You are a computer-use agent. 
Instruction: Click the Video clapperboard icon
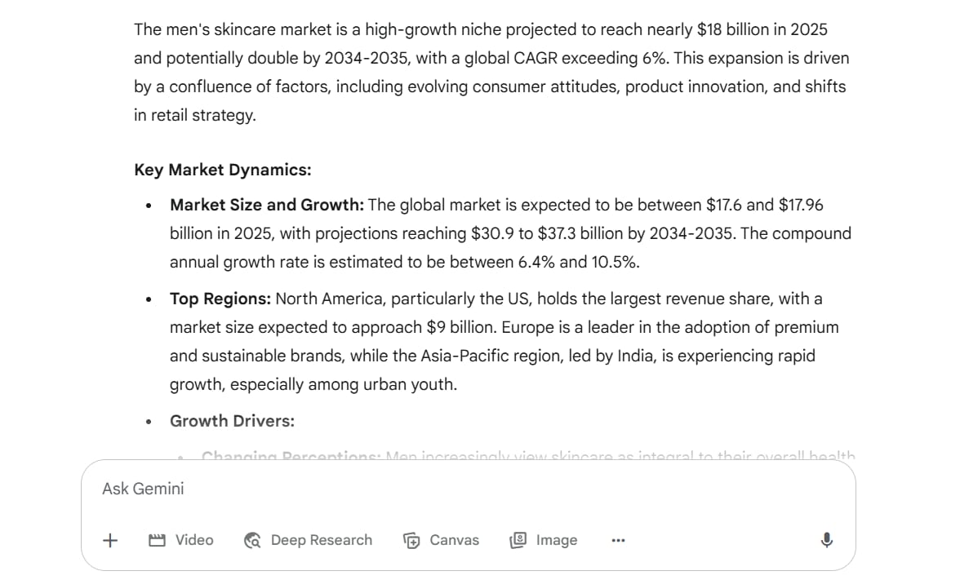[x=157, y=540]
